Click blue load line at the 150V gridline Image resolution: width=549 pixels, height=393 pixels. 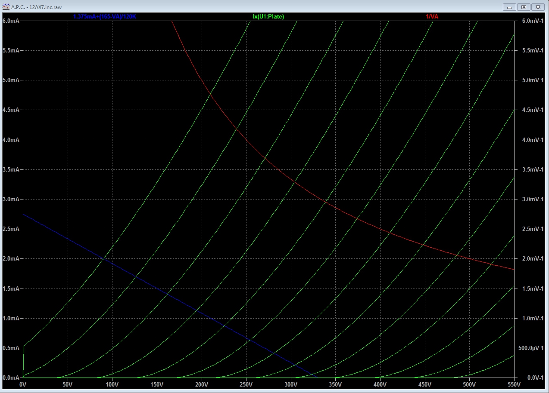click(x=157, y=289)
